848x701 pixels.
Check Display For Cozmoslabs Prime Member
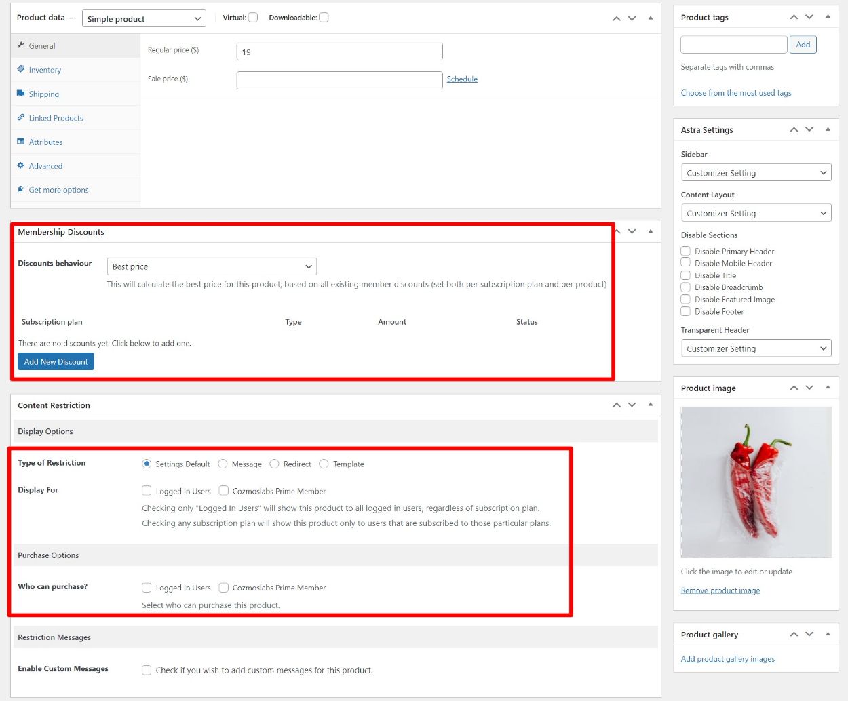(x=223, y=490)
